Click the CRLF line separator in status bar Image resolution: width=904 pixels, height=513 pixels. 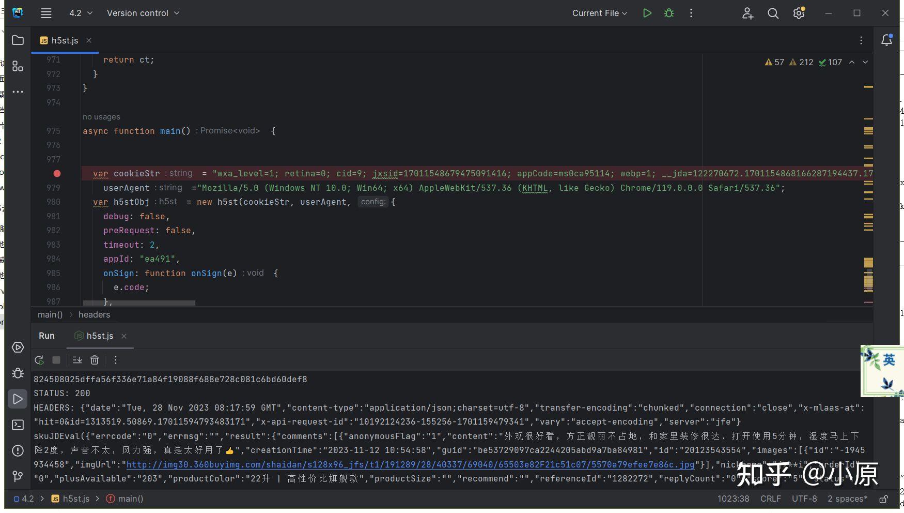point(770,499)
